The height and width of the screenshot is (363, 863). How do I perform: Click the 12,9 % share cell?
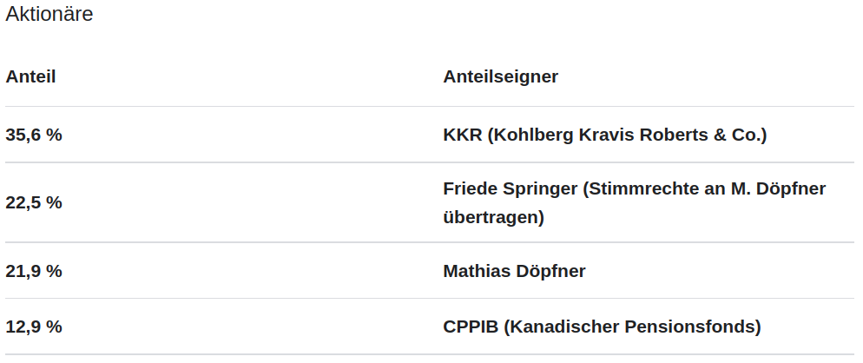[34, 327]
